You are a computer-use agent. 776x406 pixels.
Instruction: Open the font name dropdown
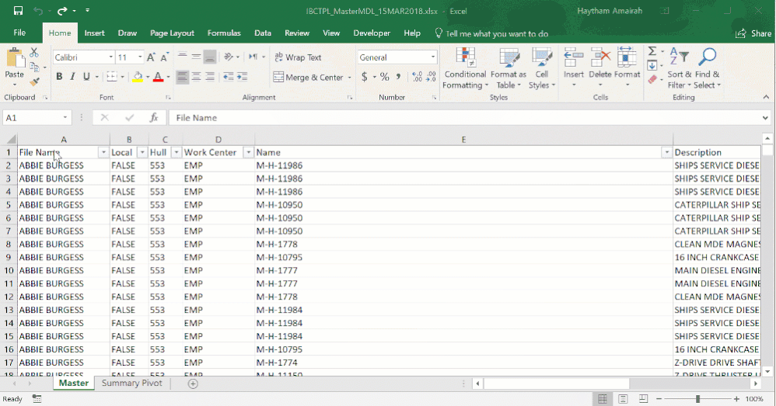coord(111,57)
